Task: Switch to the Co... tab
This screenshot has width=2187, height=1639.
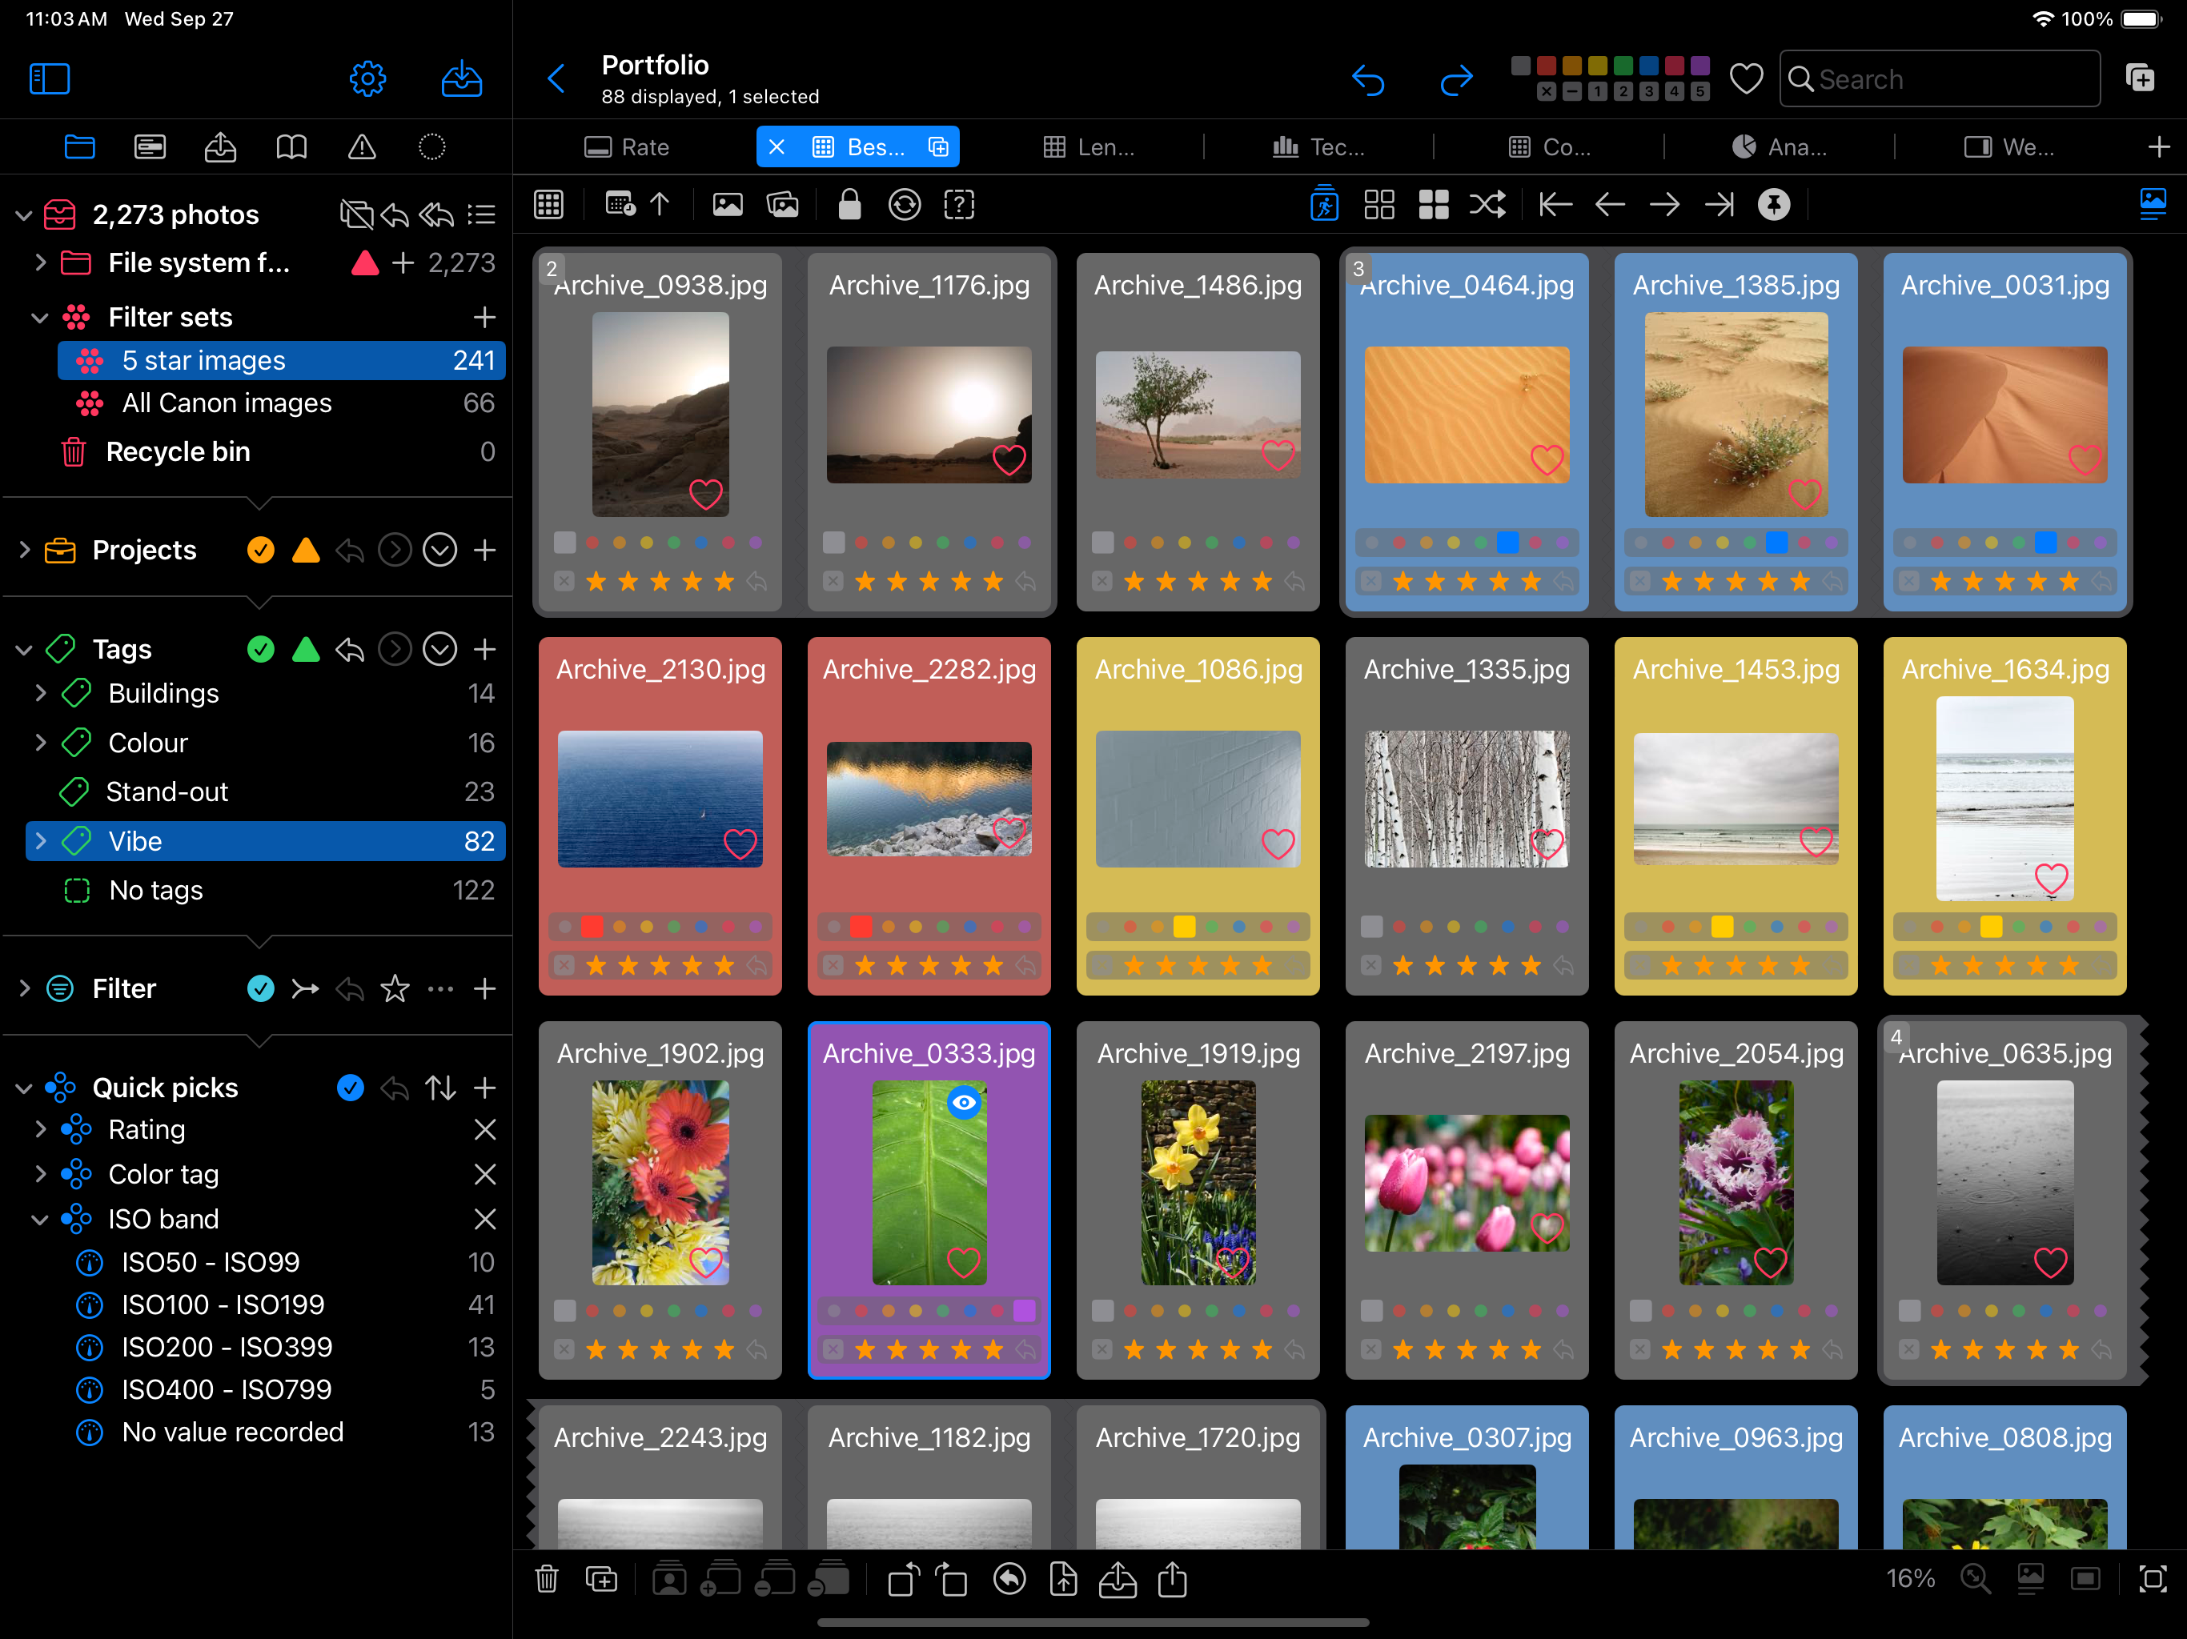Action: (x=1549, y=147)
